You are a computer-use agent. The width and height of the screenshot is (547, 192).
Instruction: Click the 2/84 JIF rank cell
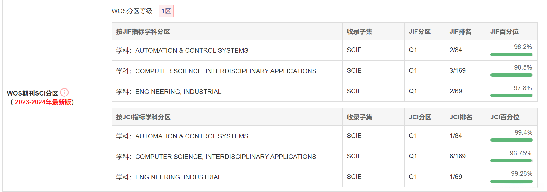pyautogui.click(x=455, y=50)
